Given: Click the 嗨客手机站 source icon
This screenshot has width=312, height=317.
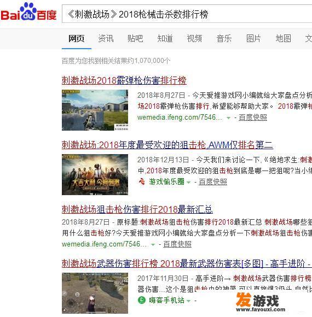Looking at the screenshot, I should [142, 300].
